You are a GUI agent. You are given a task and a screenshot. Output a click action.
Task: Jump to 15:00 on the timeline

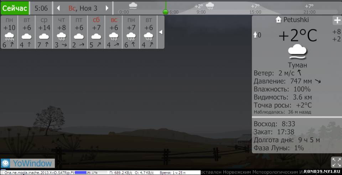(255, 12)
